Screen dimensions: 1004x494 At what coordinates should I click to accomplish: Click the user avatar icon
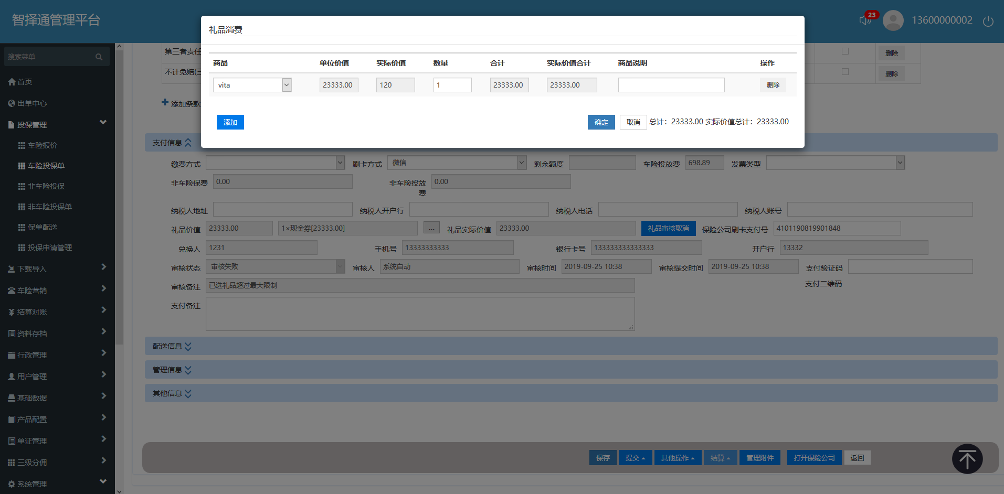(x=893, y=20)
